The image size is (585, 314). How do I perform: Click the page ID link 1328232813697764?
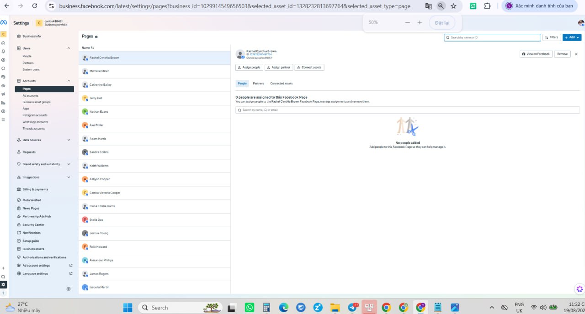point(261,54)
